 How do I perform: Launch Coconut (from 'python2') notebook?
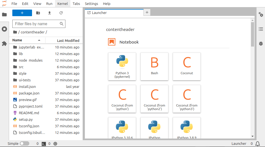pyautogui.click(x=154, y=99)
